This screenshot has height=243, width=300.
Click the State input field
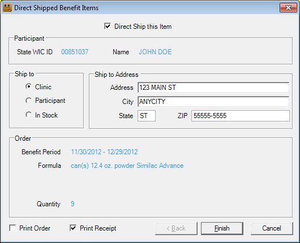(x=147, y=116)
